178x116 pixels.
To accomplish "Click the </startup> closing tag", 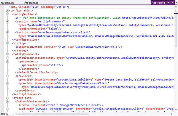I will click(x=20, y=51).
